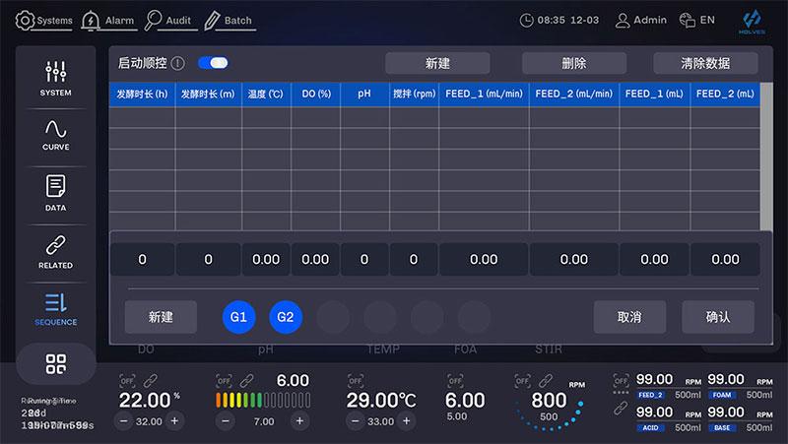
Task: Open the Alarm menu
Action: click(108, 20)
